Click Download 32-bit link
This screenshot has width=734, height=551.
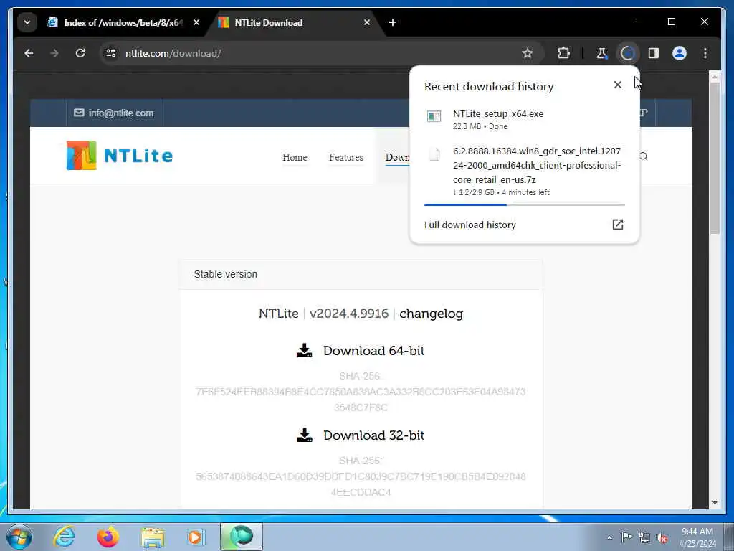[373, 435]
